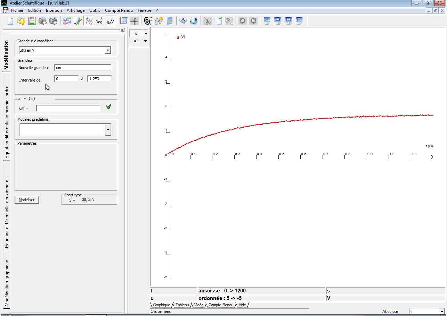Viewport: 447px width, 316px height.
Task: Open the ? help menu
Action: (x=157, y=10)
